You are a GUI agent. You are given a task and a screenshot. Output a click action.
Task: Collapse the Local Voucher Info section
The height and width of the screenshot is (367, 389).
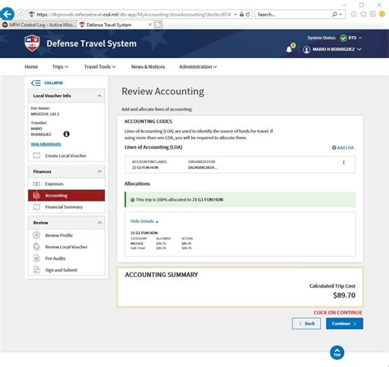[x=99, y=96]
